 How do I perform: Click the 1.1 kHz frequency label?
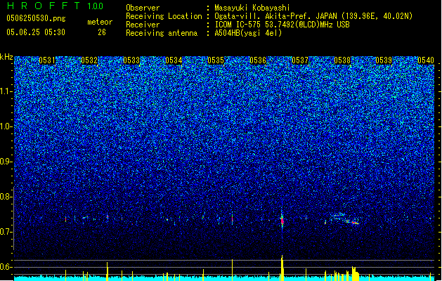(x=6, y=91)
